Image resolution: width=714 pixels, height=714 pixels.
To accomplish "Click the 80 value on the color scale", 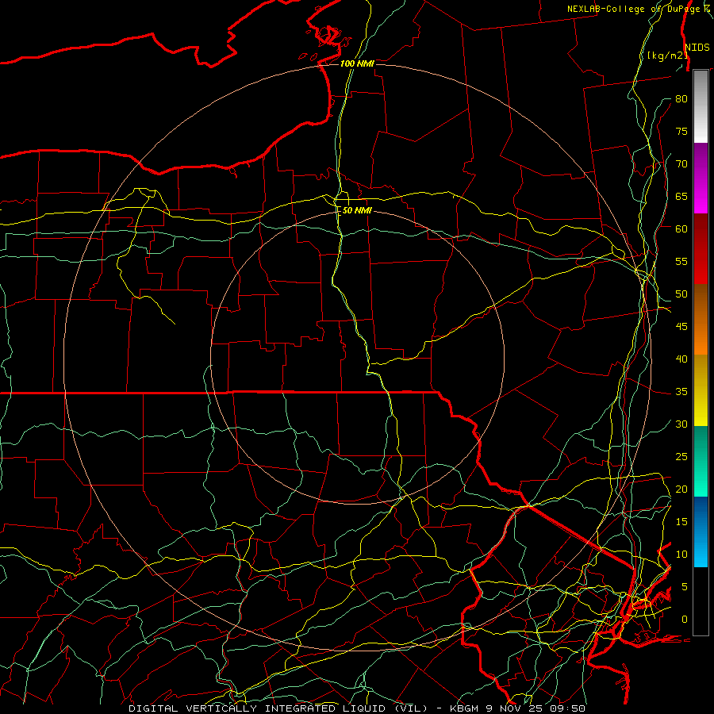I will tap(681, 99).
